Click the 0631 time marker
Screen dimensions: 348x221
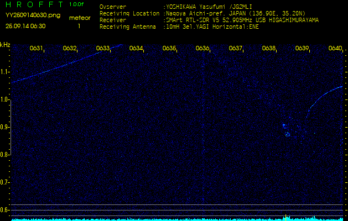point(37,49)
